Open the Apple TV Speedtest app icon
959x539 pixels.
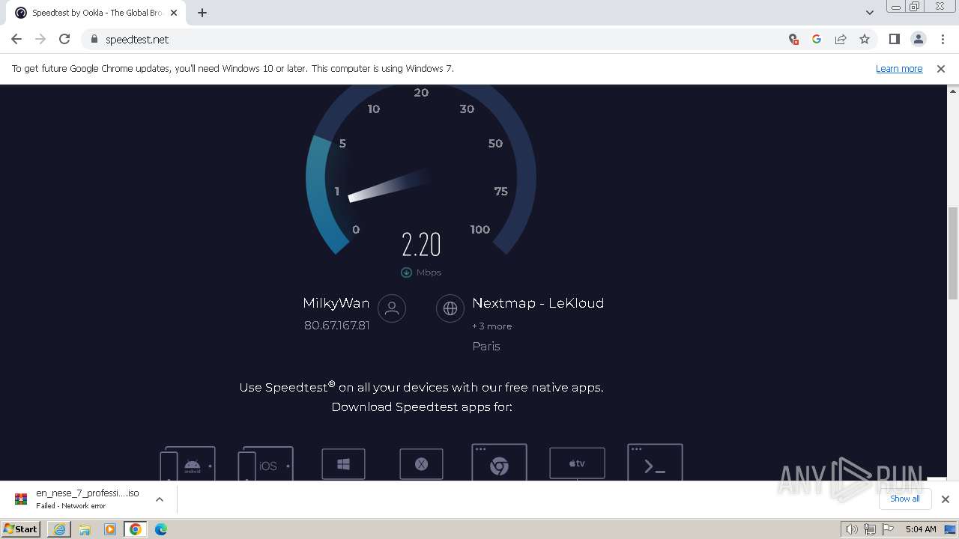coord(577,463)
